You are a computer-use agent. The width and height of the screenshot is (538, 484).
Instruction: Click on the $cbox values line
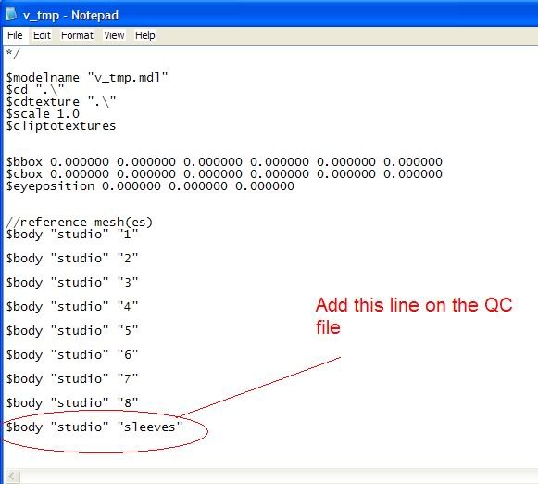(x=224, y=173)
